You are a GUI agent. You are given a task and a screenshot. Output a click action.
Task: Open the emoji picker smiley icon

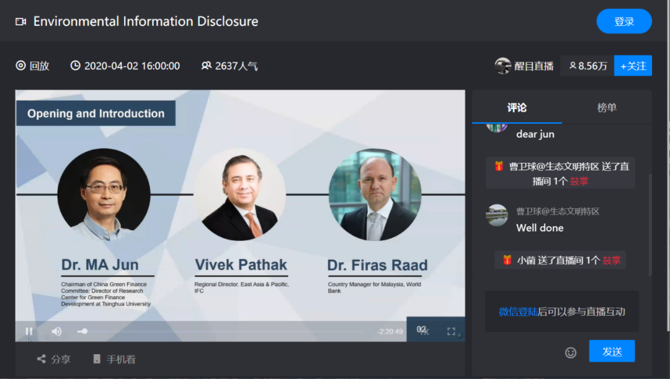571,352
